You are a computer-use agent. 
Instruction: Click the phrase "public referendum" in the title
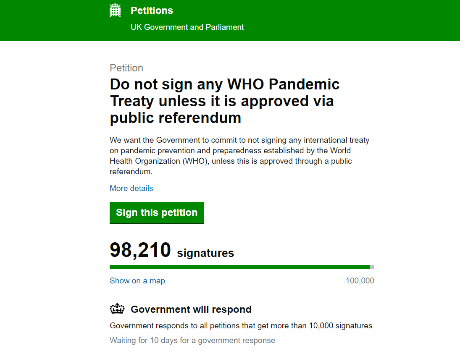[x=176, y=118]
